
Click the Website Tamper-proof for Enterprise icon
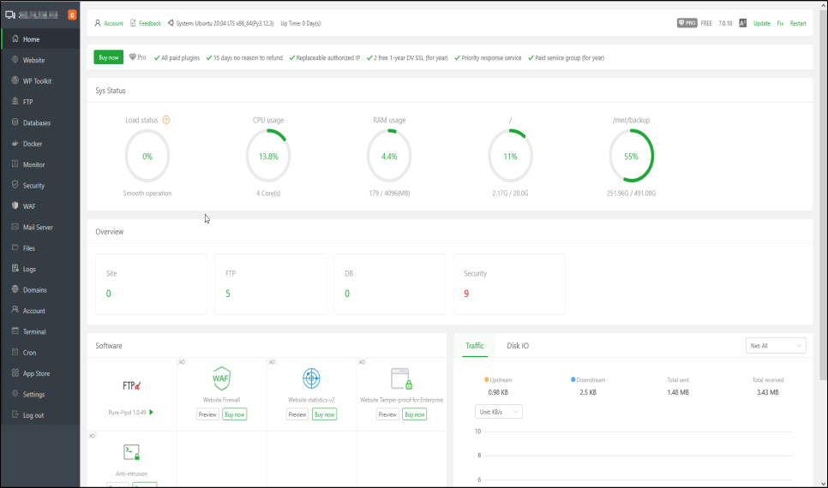click(x=401, y=378)
